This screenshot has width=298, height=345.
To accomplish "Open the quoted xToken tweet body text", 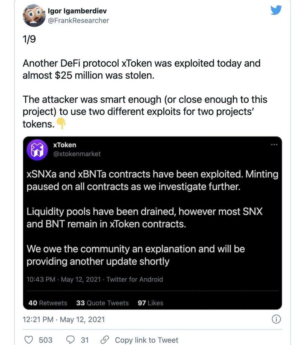I will coord(152,218).
